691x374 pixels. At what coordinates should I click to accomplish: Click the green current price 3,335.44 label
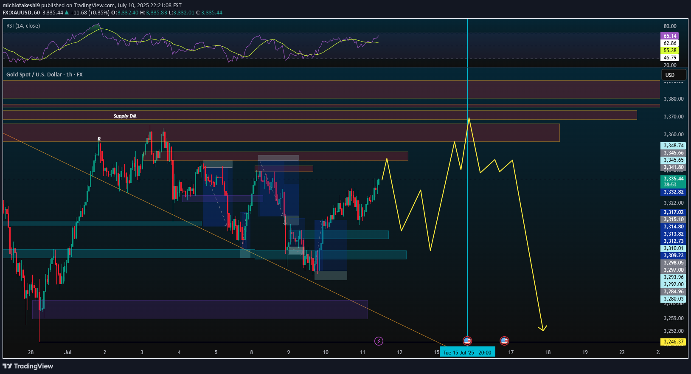(x=674, y=179)
